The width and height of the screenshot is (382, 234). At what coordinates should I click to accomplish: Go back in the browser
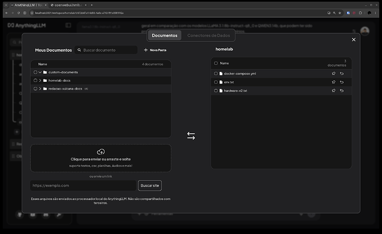[7, 13]
